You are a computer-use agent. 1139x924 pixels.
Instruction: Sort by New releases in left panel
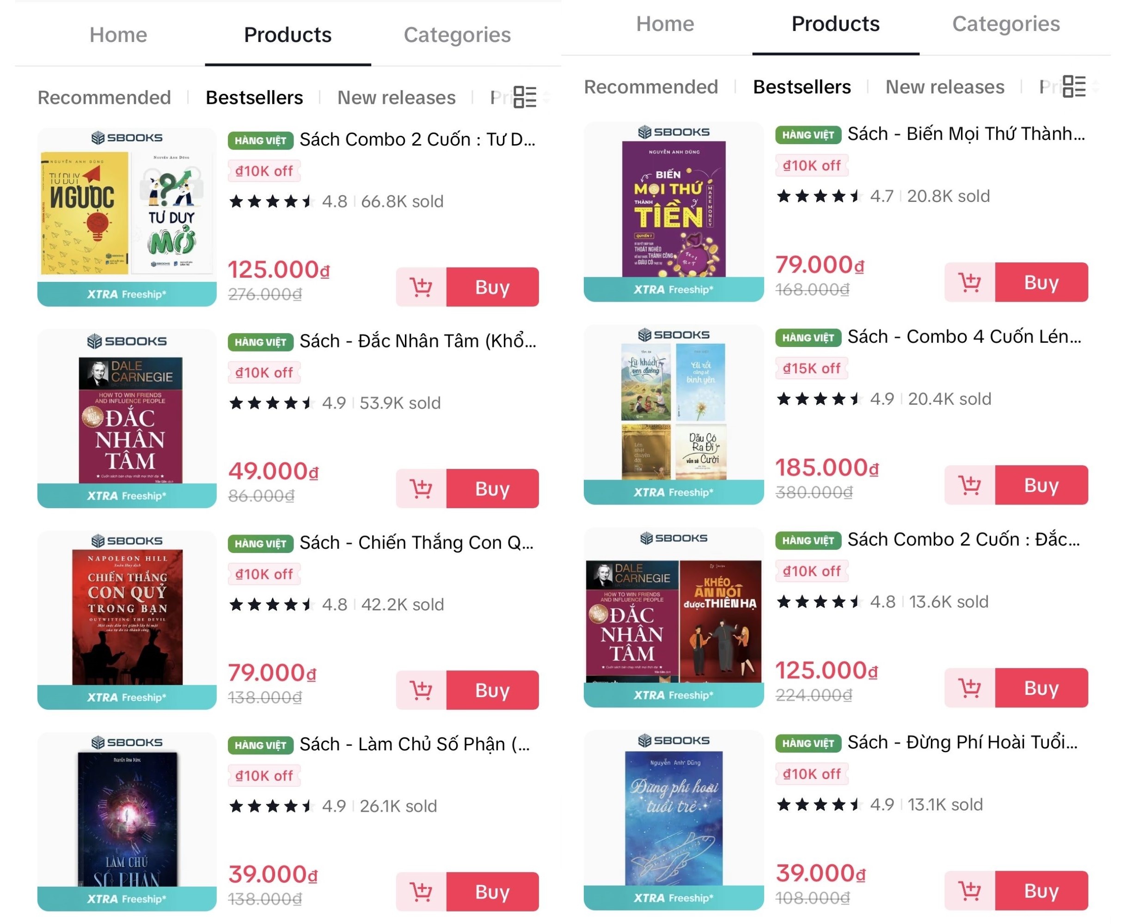click(396, 97)
